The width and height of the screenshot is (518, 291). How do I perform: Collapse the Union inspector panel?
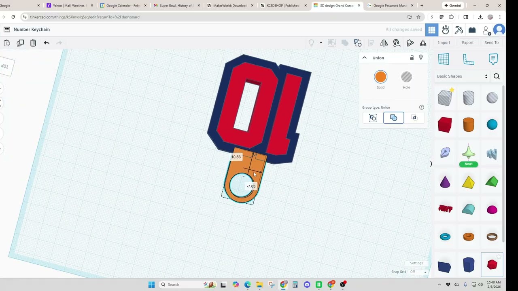tap(364, 58)
